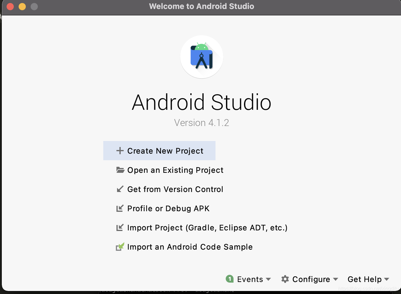
Task: Expand the Events dropdown arrow
Action: click(268, 279)
